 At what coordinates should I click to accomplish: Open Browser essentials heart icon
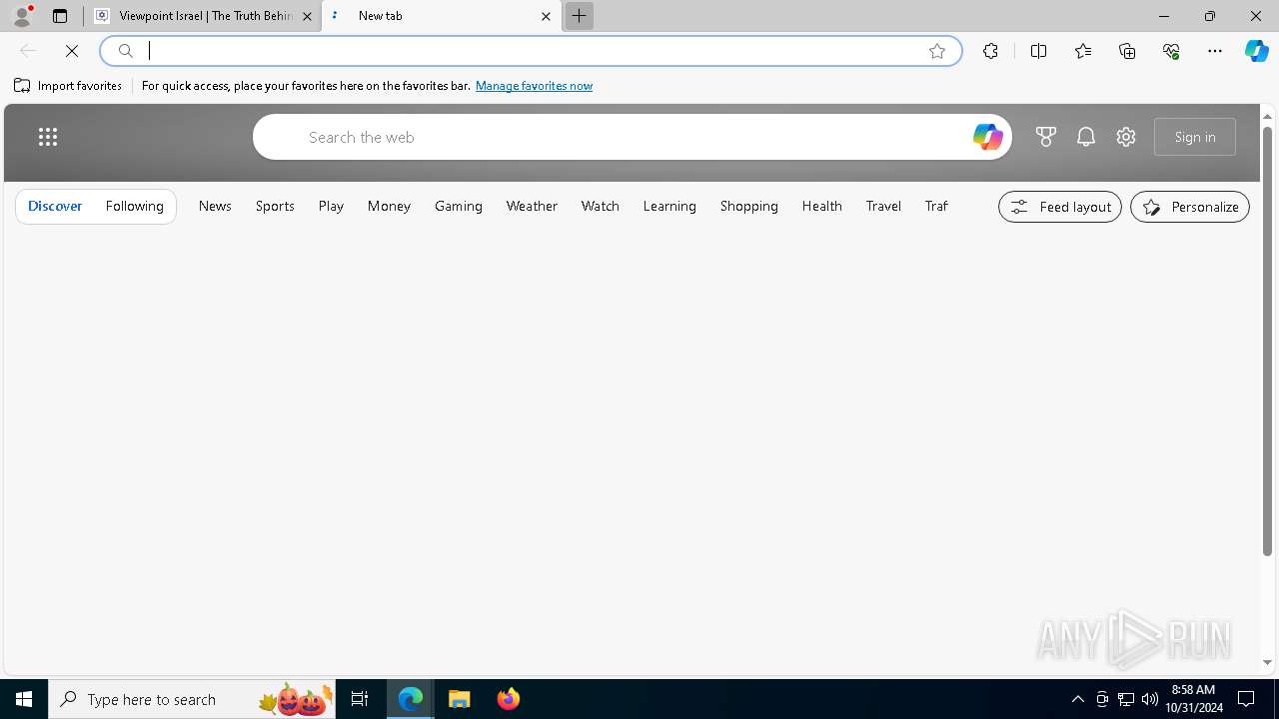(1171, 51)
